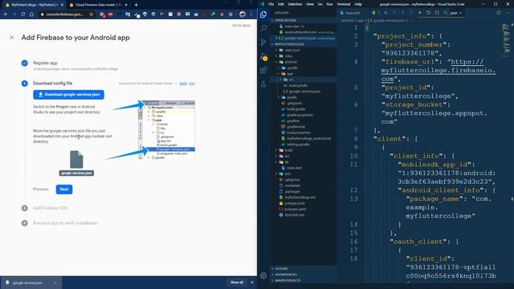Image resolution: width=514 pixels, height=289 pixels.
Task: Open VS Code Extensions view icon
Action: click(x=263, y=70)
